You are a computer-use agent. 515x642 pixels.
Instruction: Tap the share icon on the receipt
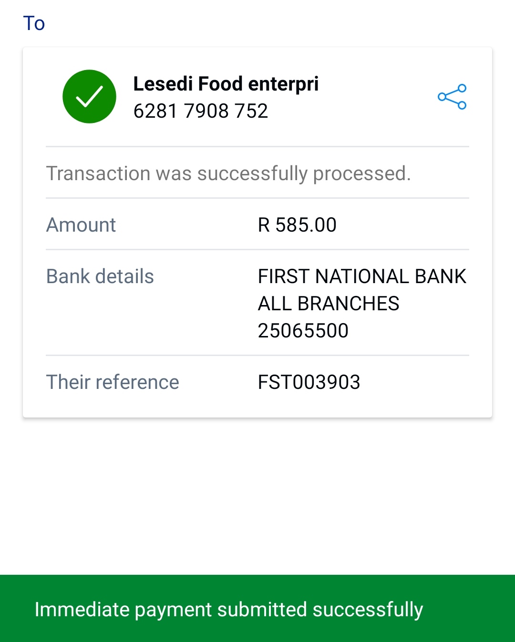(452, 97)
